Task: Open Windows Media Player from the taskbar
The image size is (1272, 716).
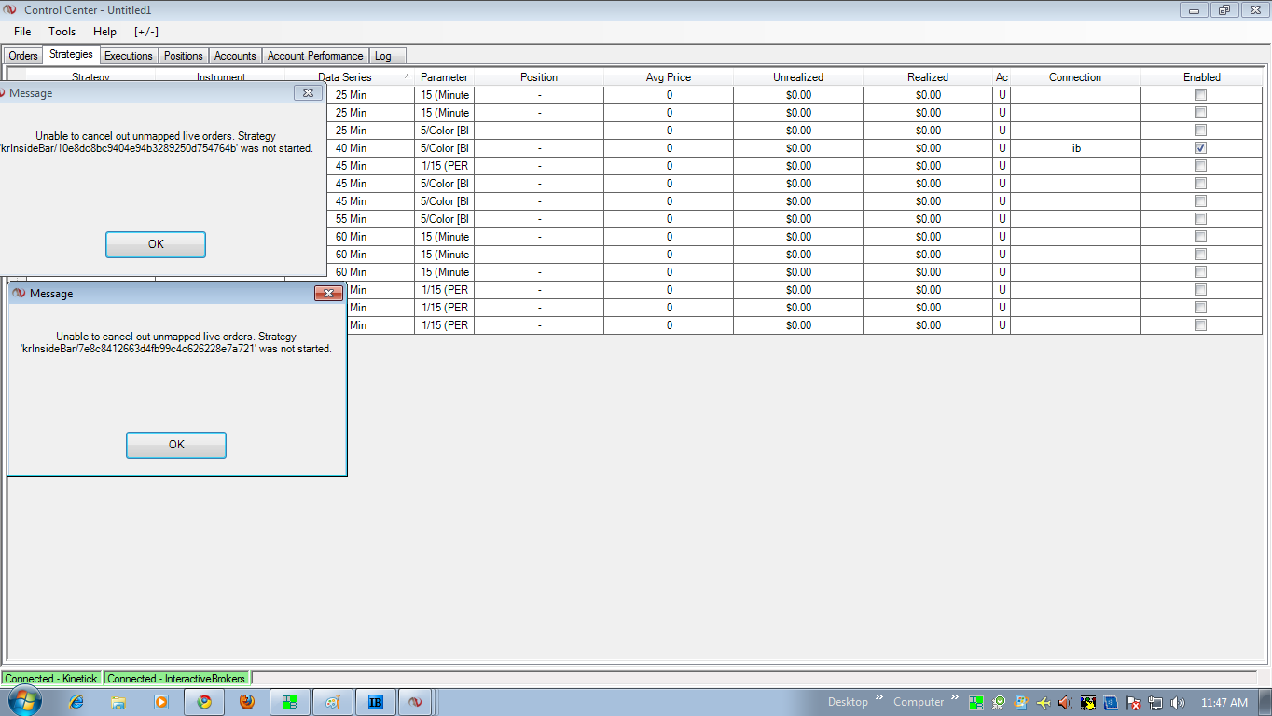Action: click(x=160, y=702)
